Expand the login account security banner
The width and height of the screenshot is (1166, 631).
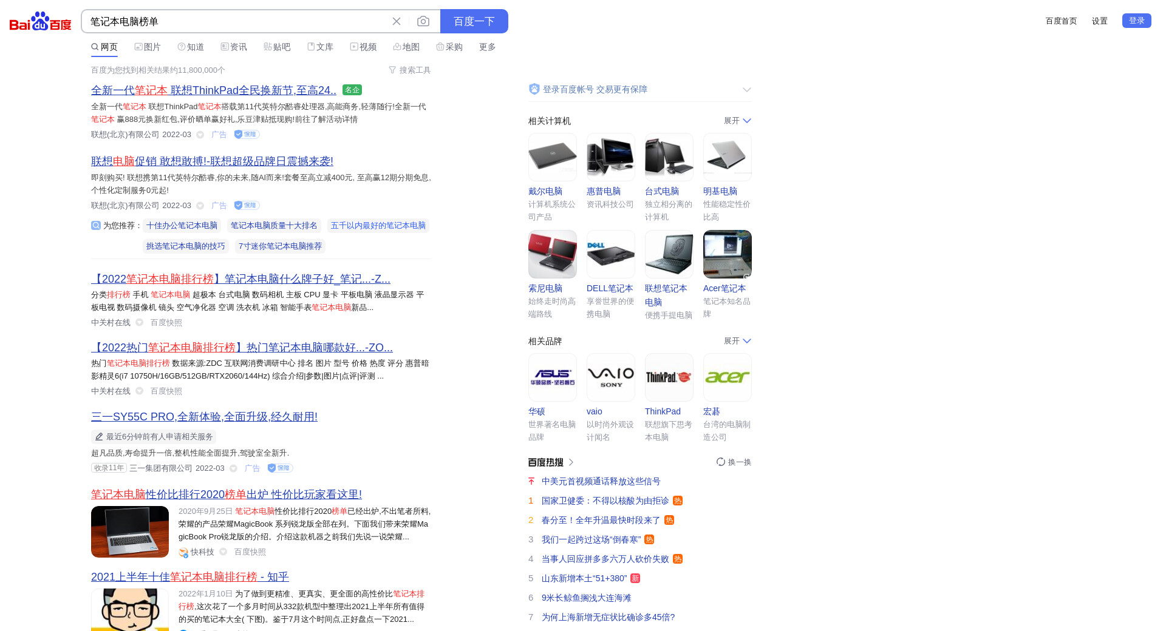coord(746,90)
